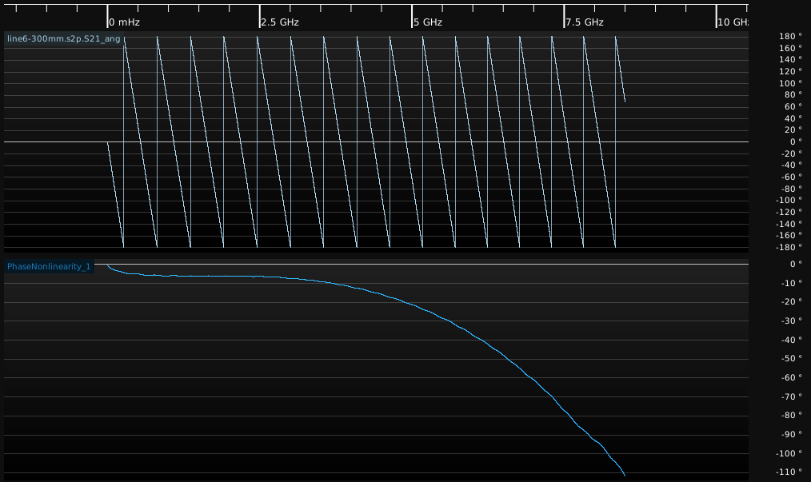The image size is (811, 482).
Task: Click the -140 ° Y-axis label
Action: coord(789,224)
